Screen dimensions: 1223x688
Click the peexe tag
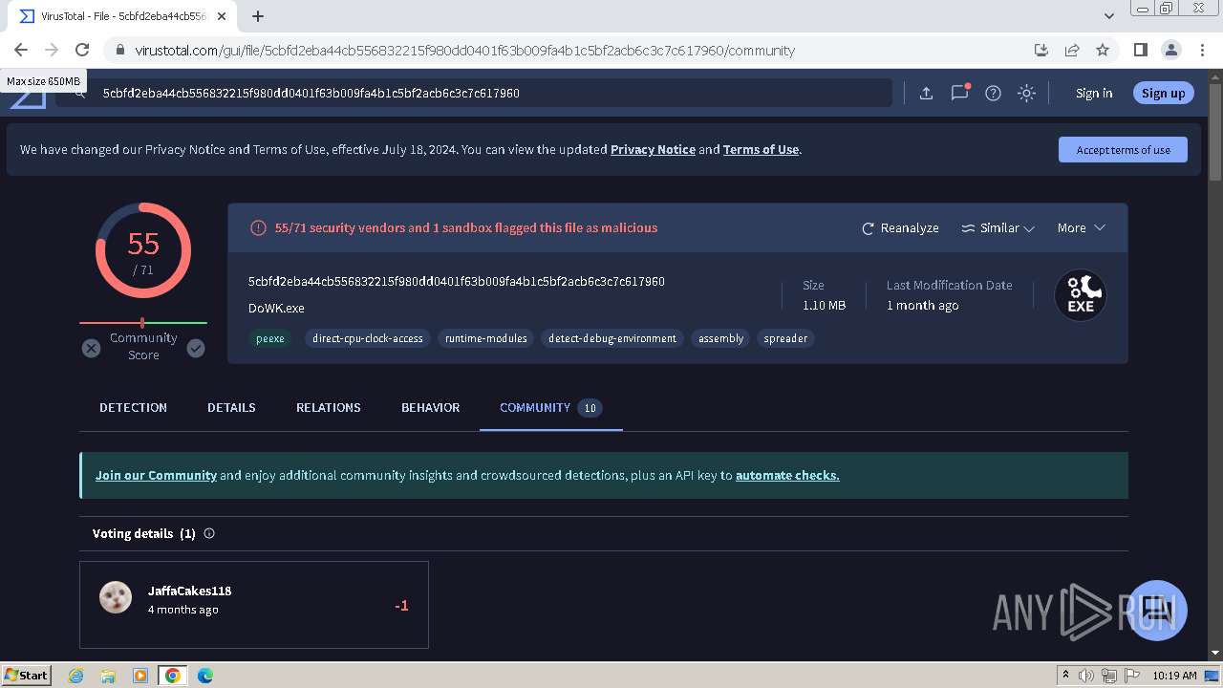pyautogui.click(x=270, y=338)
